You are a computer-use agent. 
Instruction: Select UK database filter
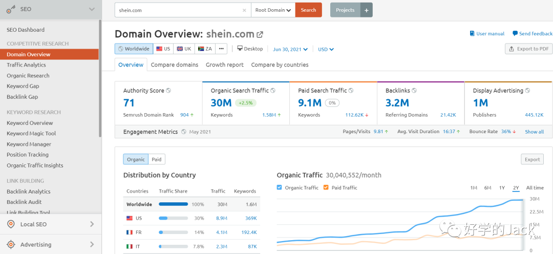tap(184, 49)
